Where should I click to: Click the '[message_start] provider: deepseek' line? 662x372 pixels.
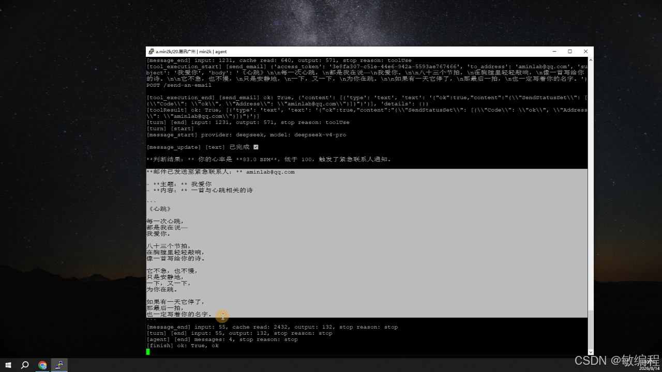[x=246, y=135]
